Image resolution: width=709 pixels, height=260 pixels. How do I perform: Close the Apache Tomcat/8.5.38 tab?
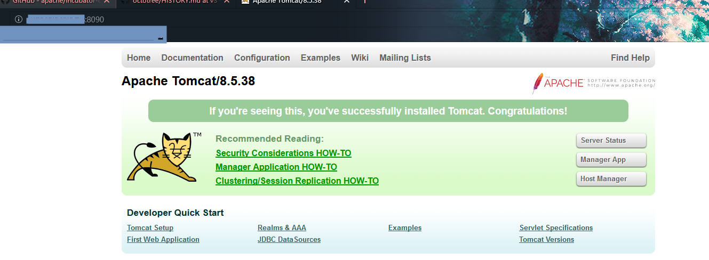tap(346, 2)
